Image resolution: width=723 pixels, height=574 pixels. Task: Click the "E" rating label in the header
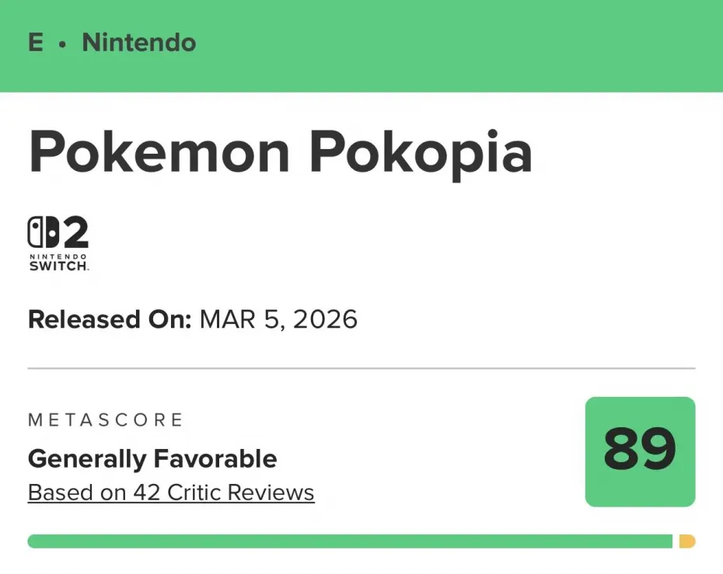point(36,42)
